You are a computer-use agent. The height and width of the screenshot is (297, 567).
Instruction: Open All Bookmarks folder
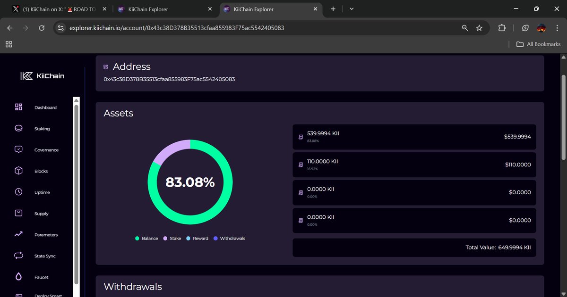(x=538, y=44)
